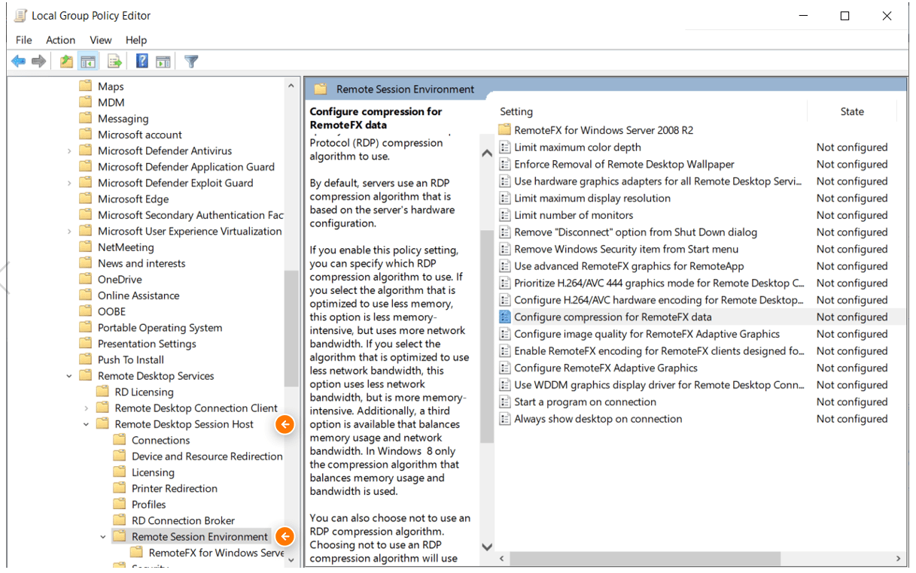Select the 'Limit maximum display resolution' setting

592,199
